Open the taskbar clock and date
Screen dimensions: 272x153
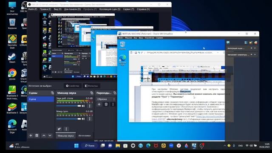tap(264, 145)
